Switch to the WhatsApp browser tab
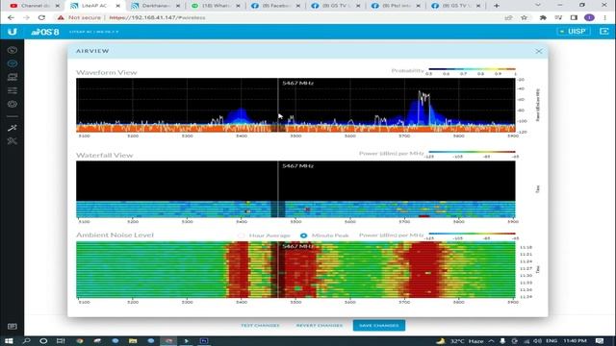This screenshot has width=616, height=346. point(216,6)
